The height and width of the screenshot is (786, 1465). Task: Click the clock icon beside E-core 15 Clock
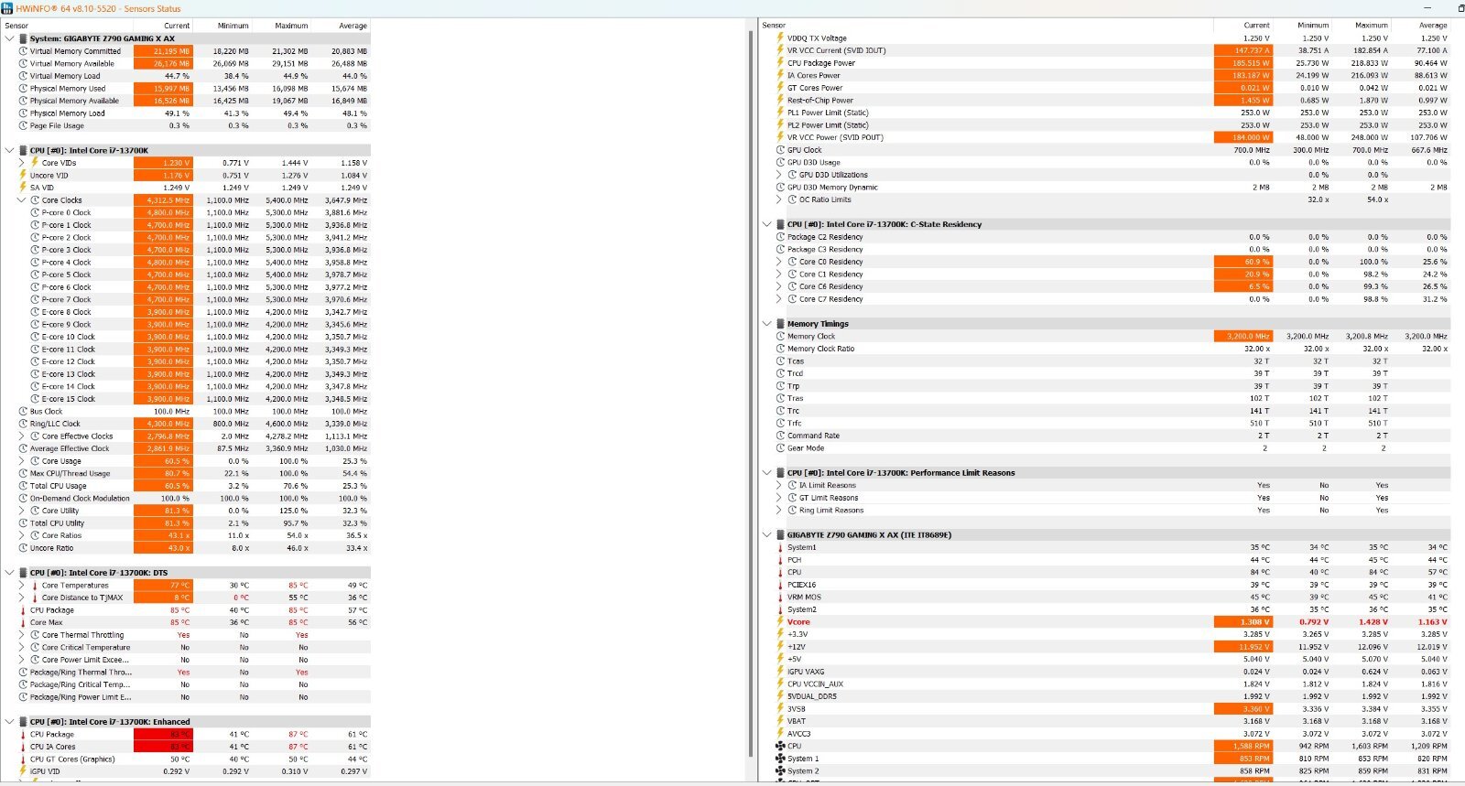click(x=35, y=399)
